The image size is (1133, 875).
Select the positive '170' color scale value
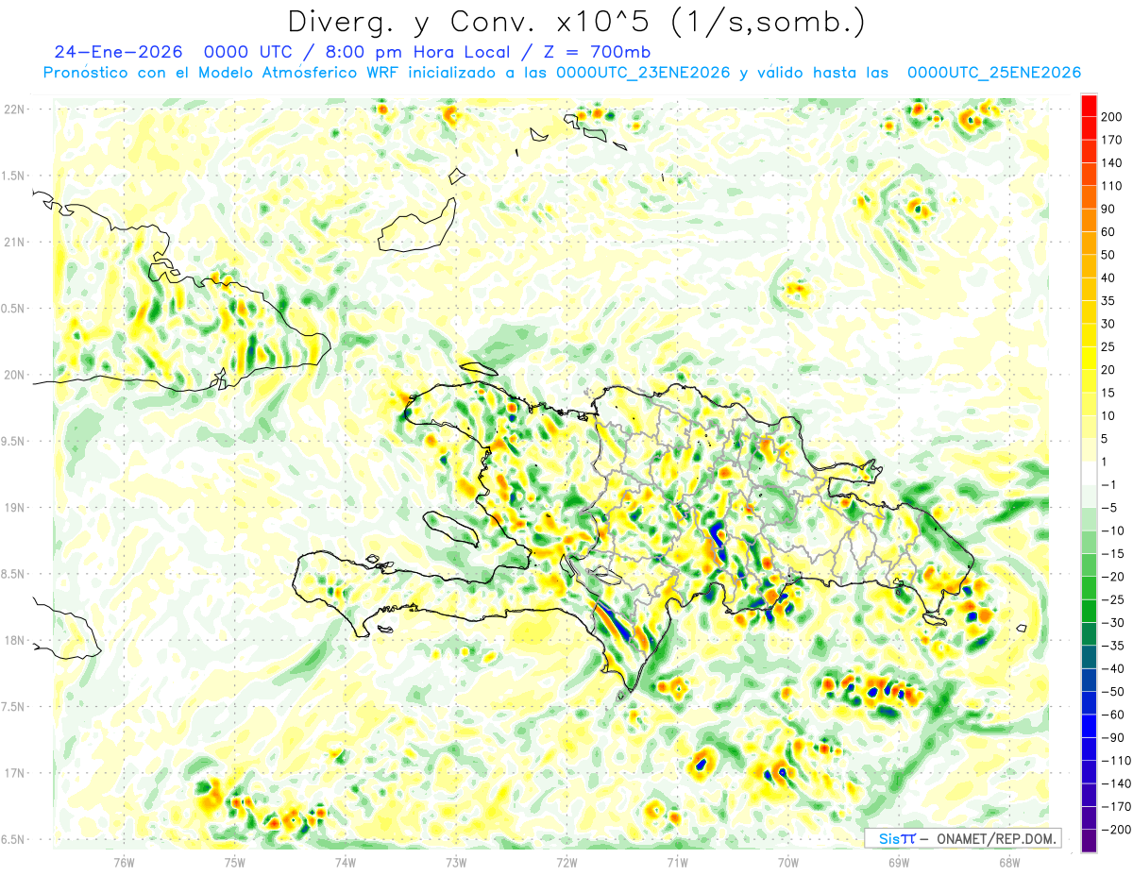(1111, 140)
